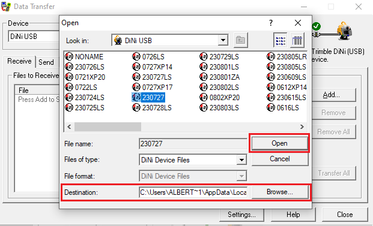Click the Open button
Screen dimensions: 373x226
[279, 143]
